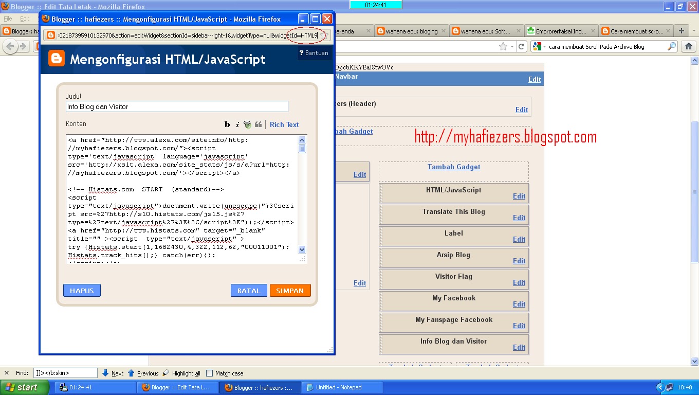
Task: Save widget with SIMPAN button
Action: (x=290, y=291)
